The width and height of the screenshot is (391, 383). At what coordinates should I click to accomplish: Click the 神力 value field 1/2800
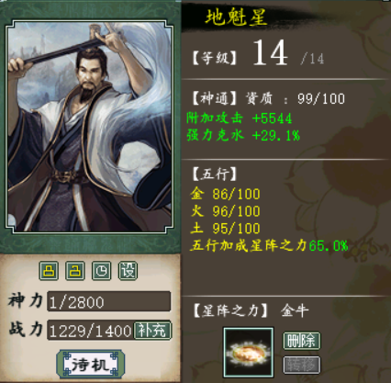pos(109,301)
